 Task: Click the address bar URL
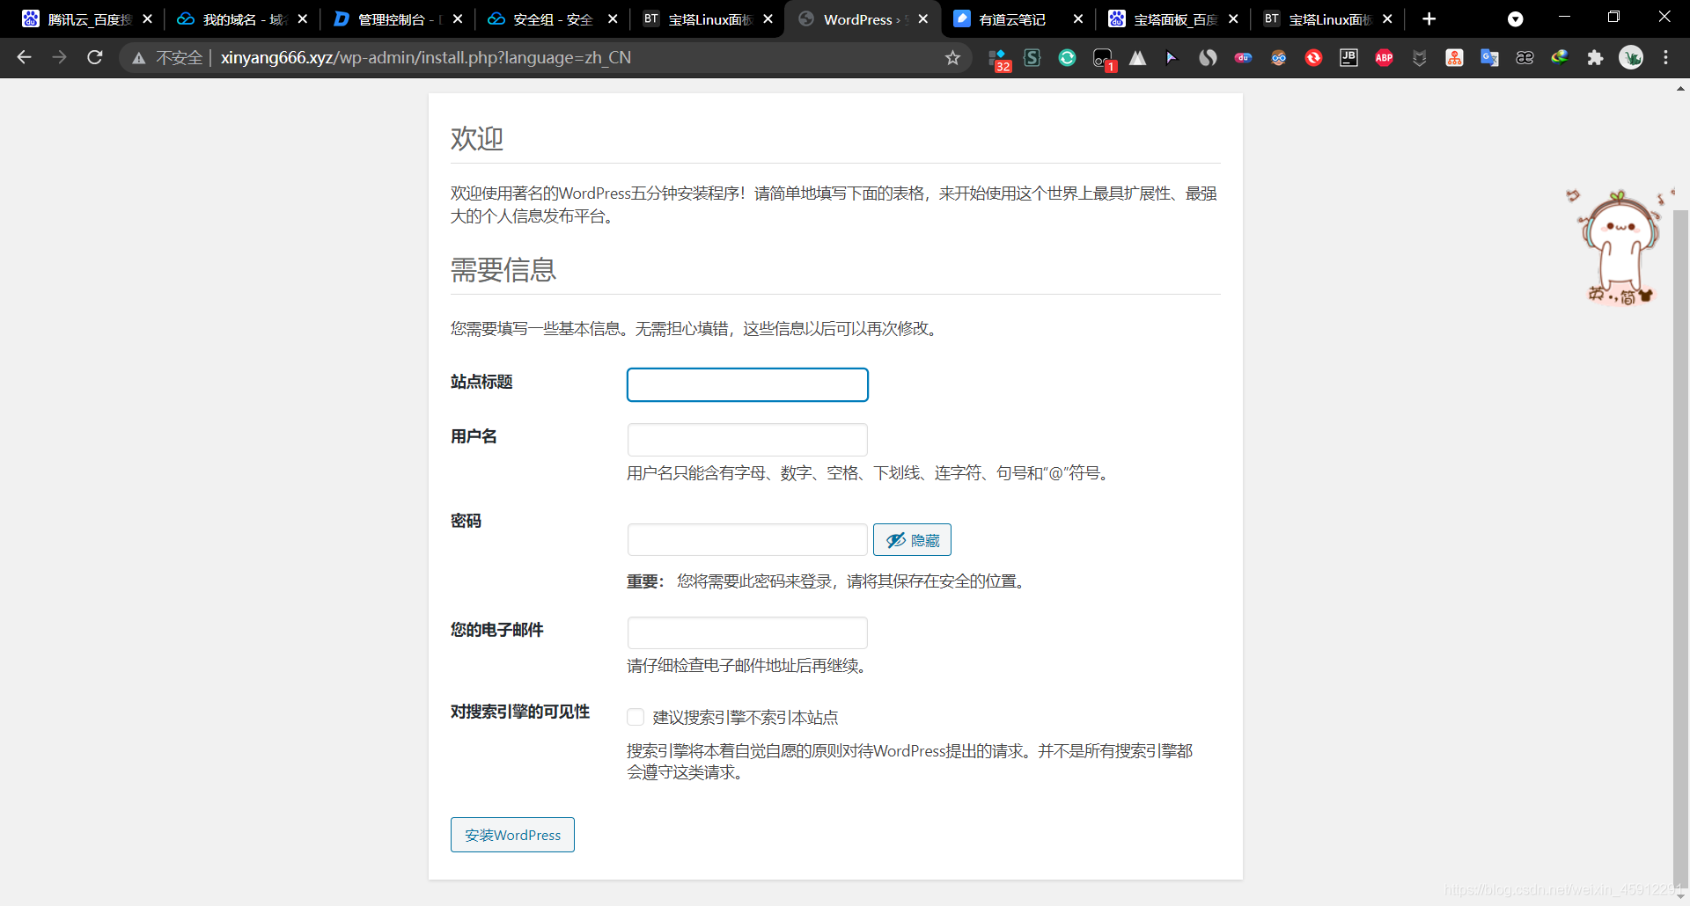(426, 58)
